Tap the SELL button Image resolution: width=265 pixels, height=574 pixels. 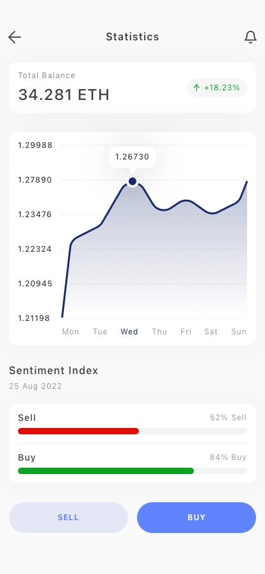tap(68, 518)
